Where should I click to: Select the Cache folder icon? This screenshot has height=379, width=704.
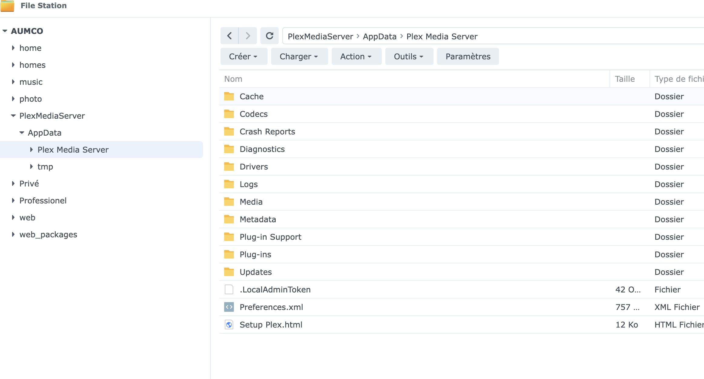pyautogui.click(x=229, y=96)
